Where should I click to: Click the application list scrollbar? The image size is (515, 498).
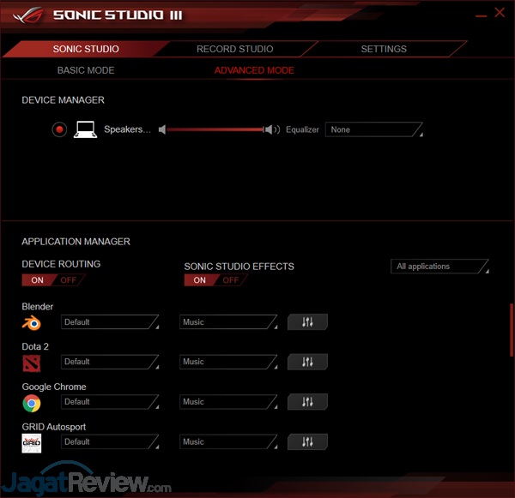click(511, 330)
